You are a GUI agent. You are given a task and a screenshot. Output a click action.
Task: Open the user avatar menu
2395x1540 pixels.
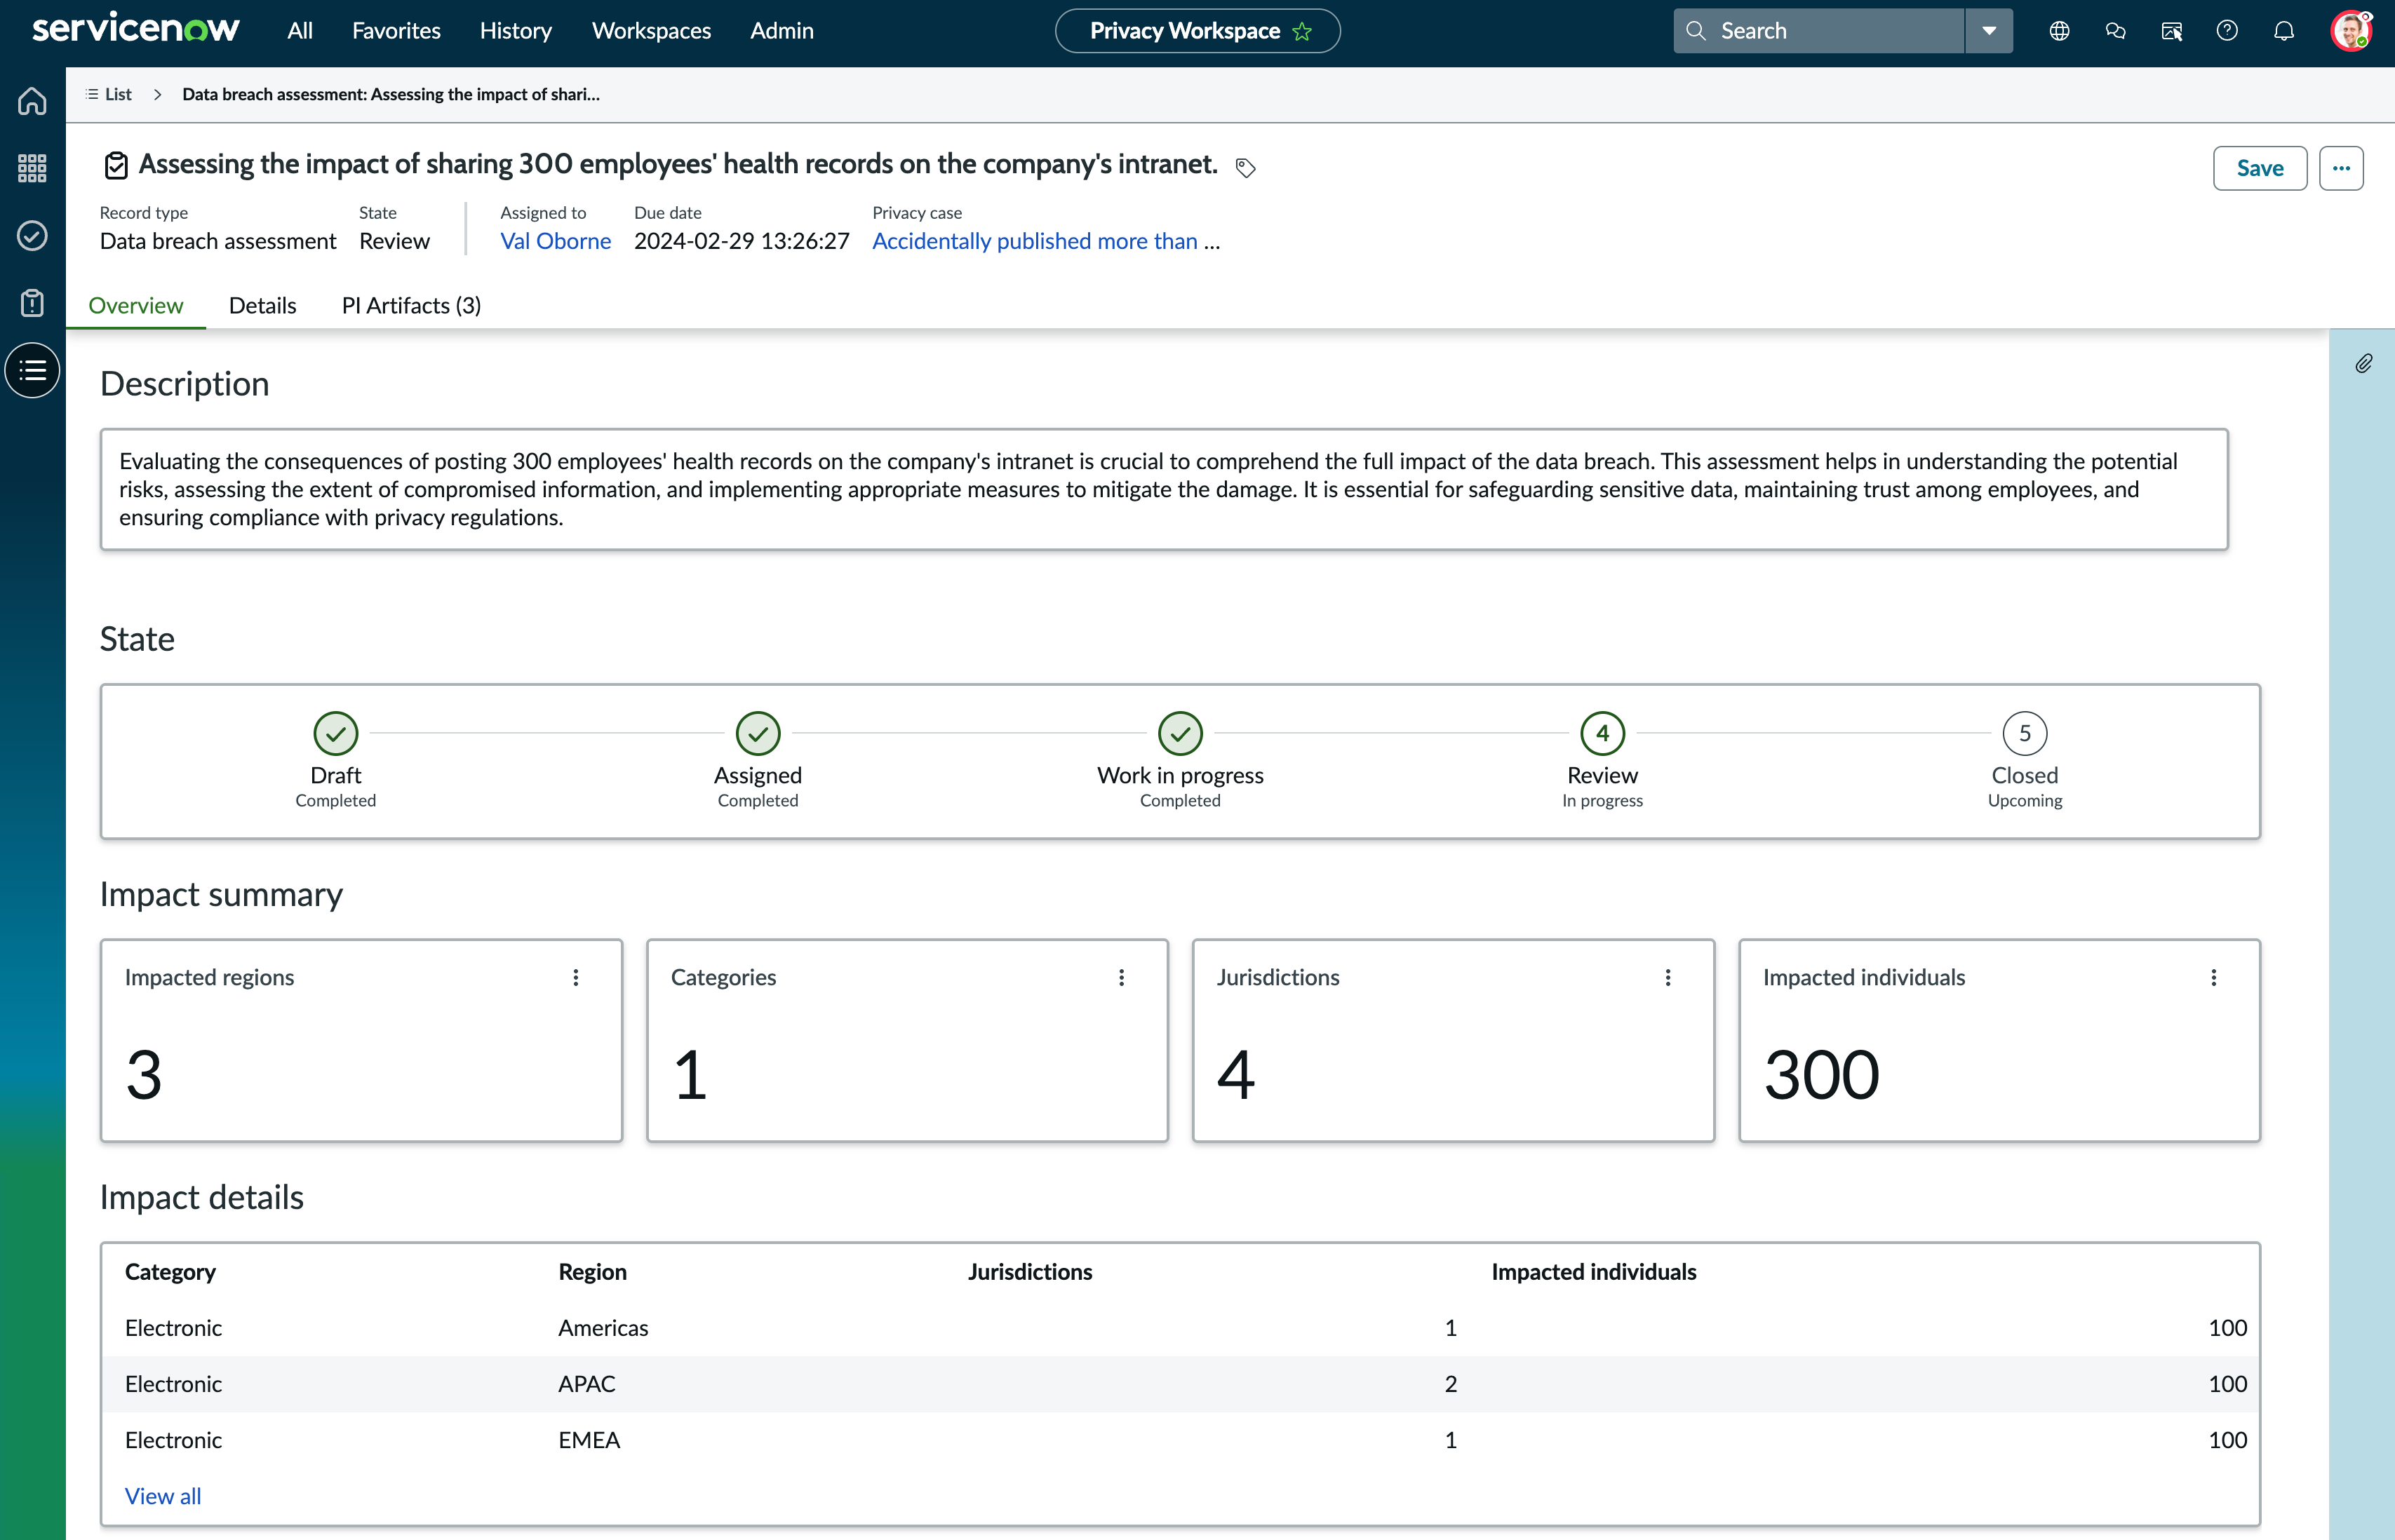tap(2350, 31)
